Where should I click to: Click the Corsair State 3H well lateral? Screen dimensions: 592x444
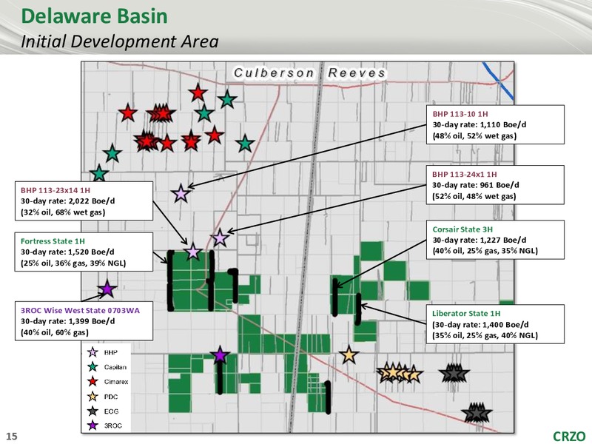334,297
